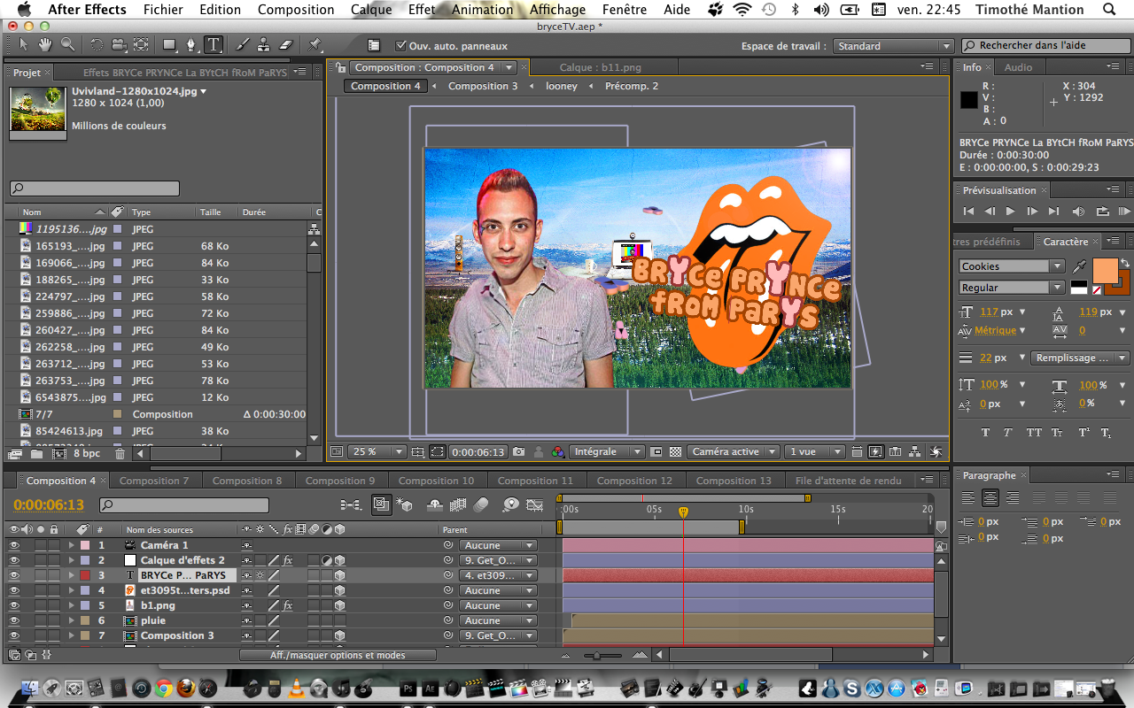The image size is (1134, 708).
Task: Hide the Calque d'effets 2 layer
Action: tap(14, 560)
